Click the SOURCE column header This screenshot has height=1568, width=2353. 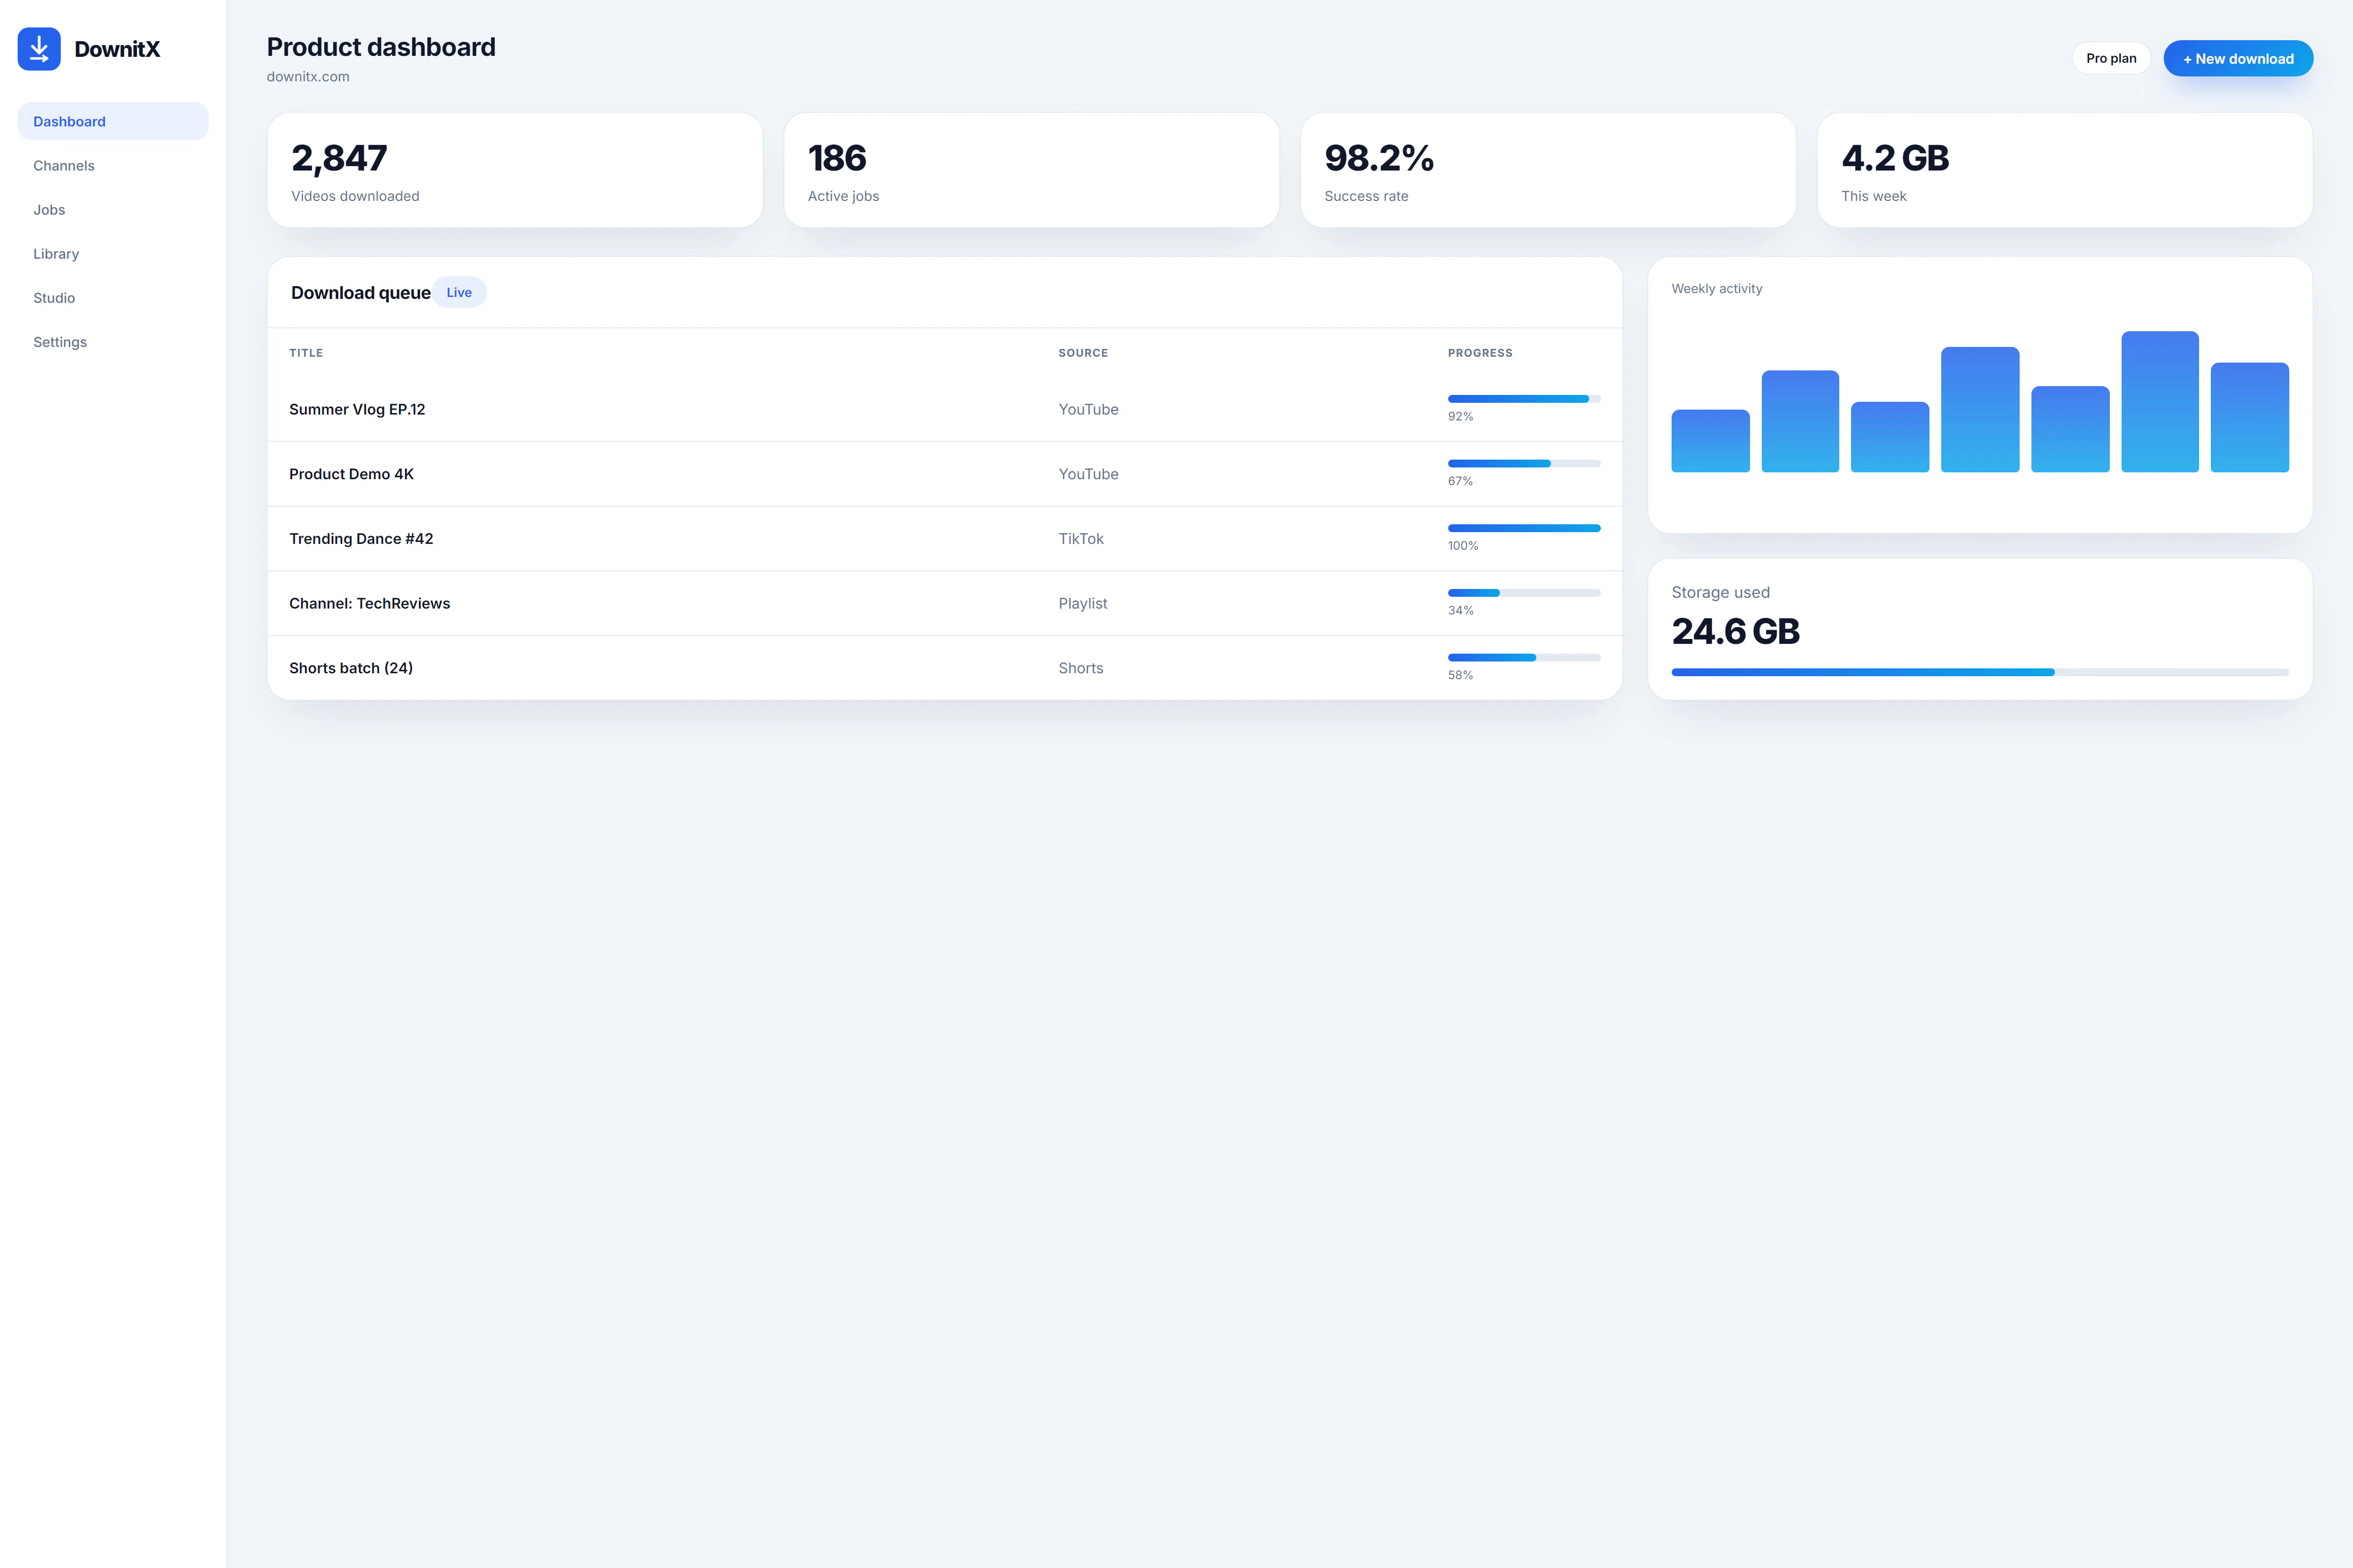point(1082,353)
